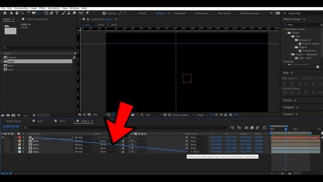
Task: Select the Roto Brush tool
Action: [81, 13]
